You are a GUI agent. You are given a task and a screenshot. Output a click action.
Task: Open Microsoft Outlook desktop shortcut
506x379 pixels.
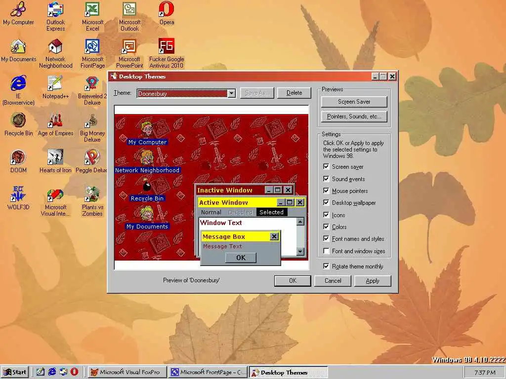(x=130, y=16)
